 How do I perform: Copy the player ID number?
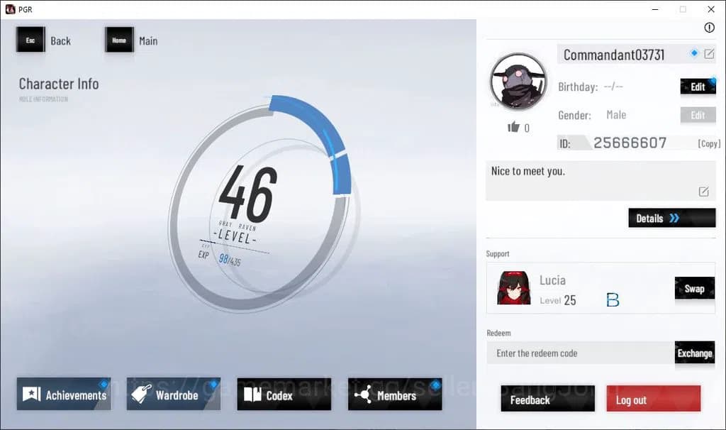708,143
